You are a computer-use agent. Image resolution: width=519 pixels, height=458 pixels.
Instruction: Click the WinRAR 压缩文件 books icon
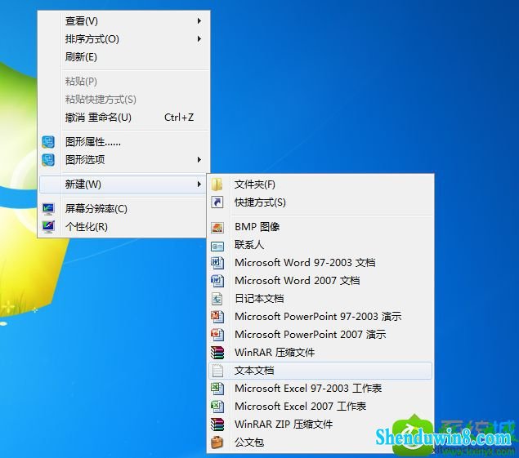217,353
